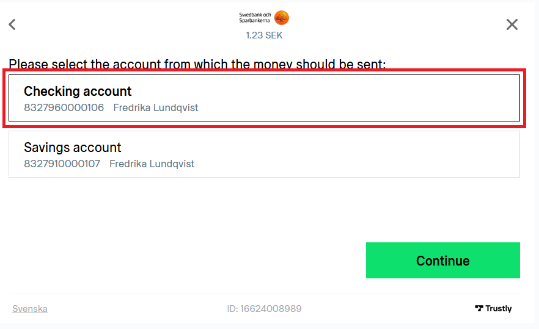This screenshot has height=329, width=539.
Task: Click the Savings account title text
Action: pyautogui.click(x=73, y=148)
